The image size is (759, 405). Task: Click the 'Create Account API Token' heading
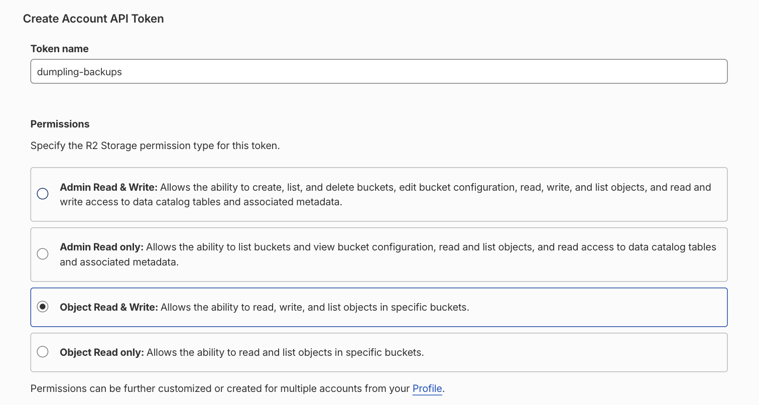click(x=93, y=19)
